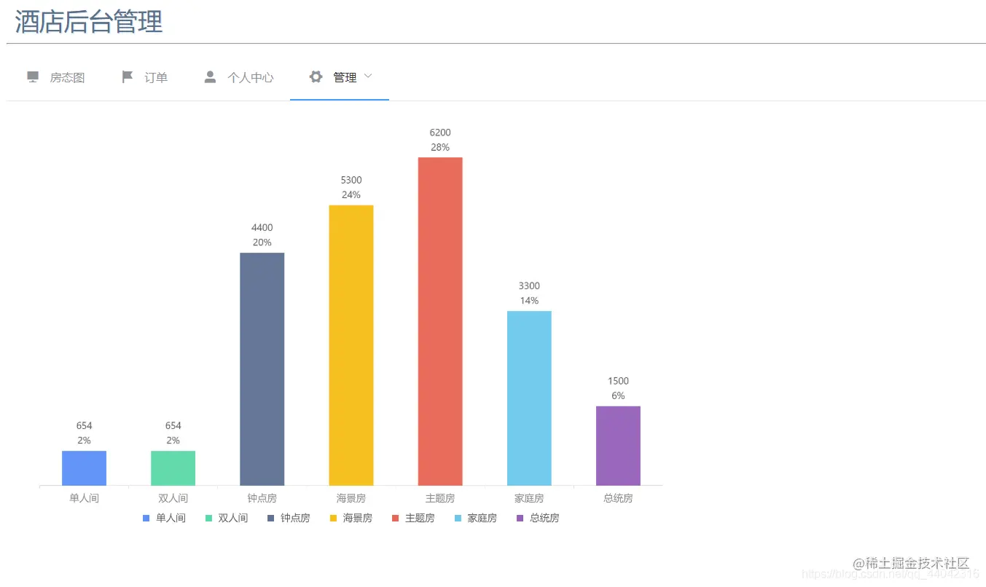986x587 pixels.
Task: Expand the 管理 menu chevron
Action: click(x=368, y=76)
